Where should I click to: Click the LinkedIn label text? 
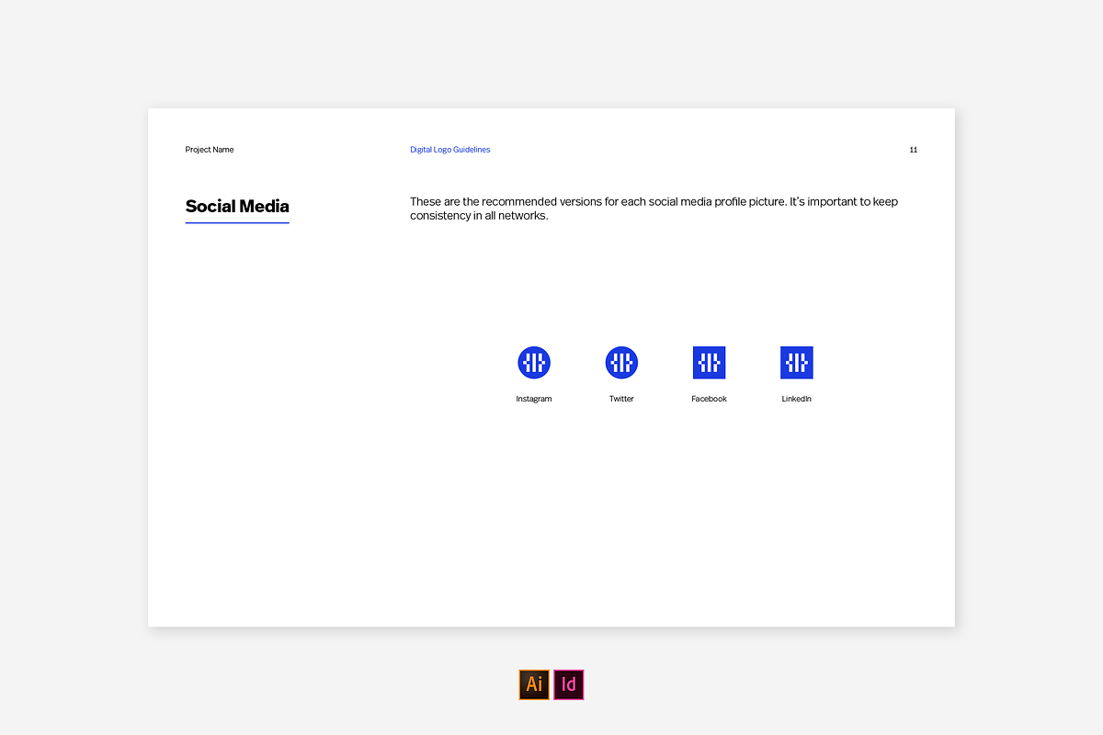pos(796,399)
